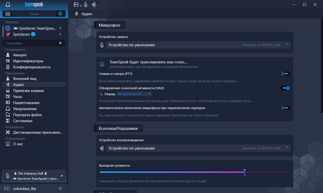323x193 pixels.
Task: Open Устройство воспроизведения device dropdown
Action: 198,148
